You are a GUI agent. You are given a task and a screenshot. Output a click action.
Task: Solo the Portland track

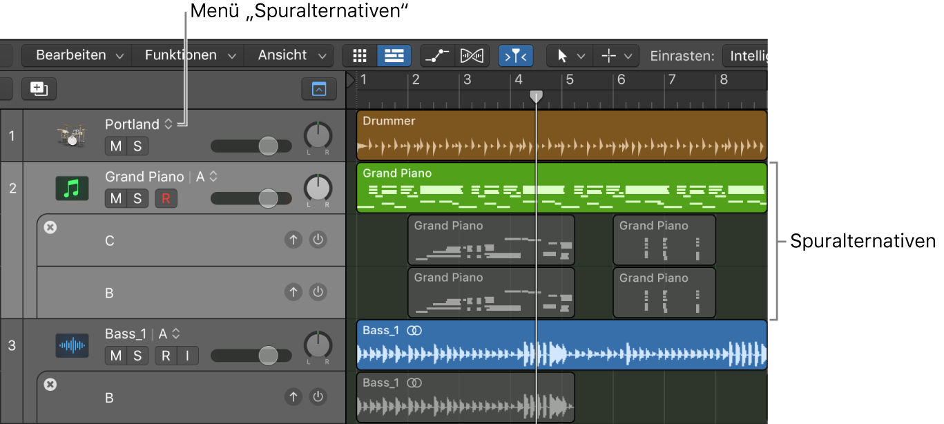137,146
